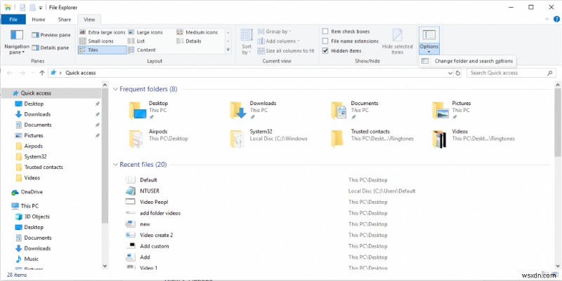Choose the Tiles layout
The width and height of the screenshot is (562, 281).
coord(102,50)
